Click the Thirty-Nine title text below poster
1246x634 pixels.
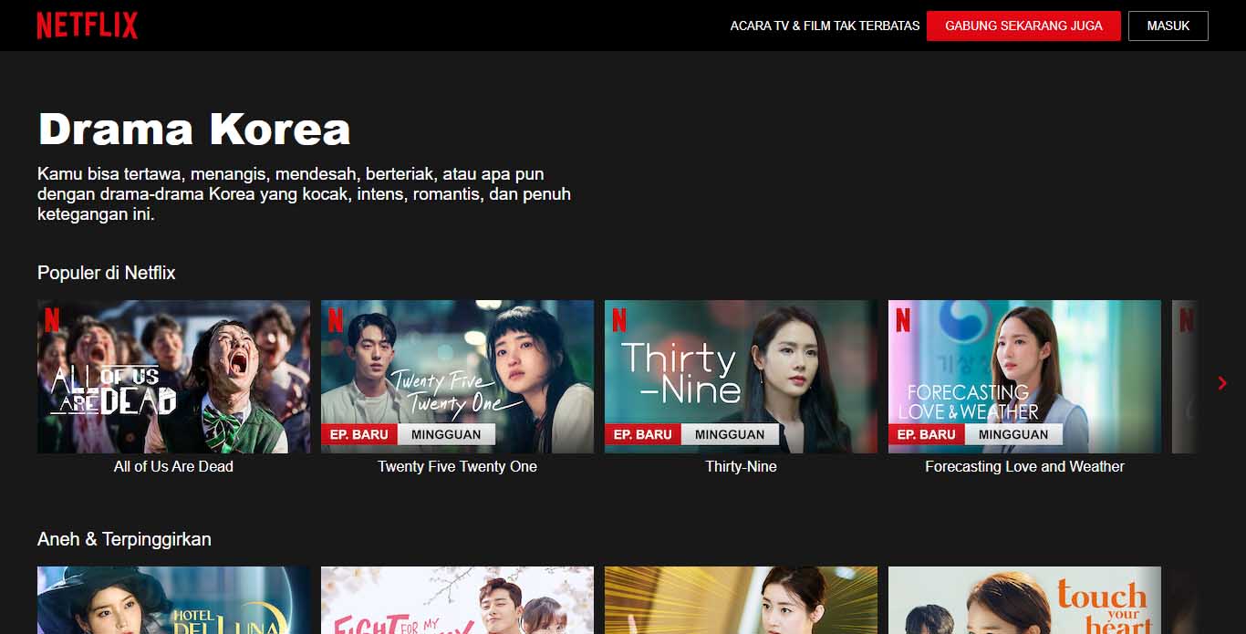pos(741,466)
